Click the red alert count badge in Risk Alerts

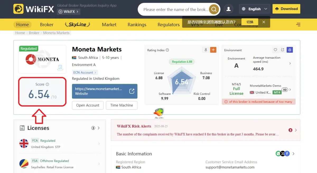pos(291,130)
